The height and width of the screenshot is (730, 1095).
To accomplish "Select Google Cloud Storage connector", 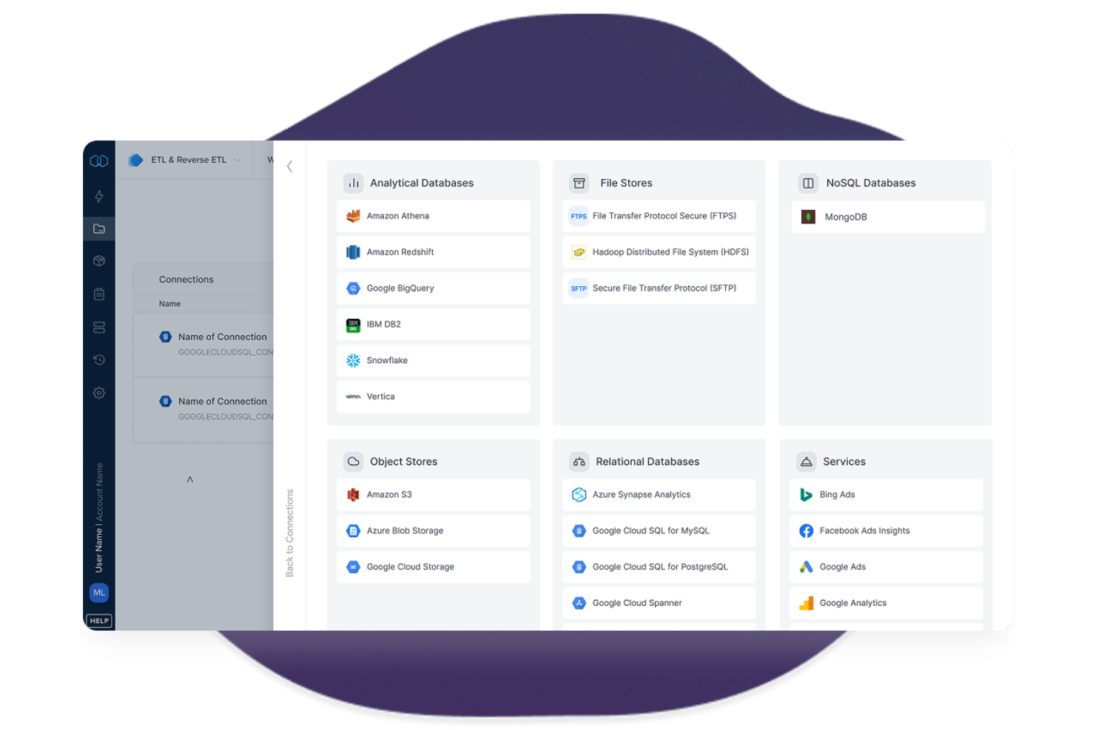I will (x=433, y=567).
